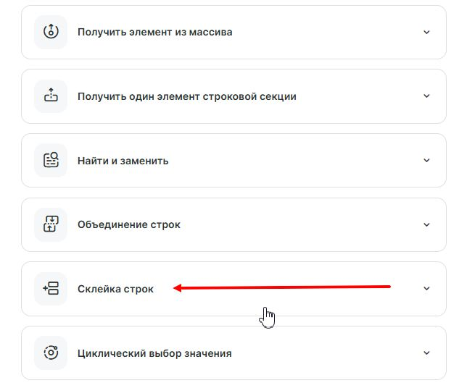
Task: Click the 'Найти и заменить' label
Action: 123,161
